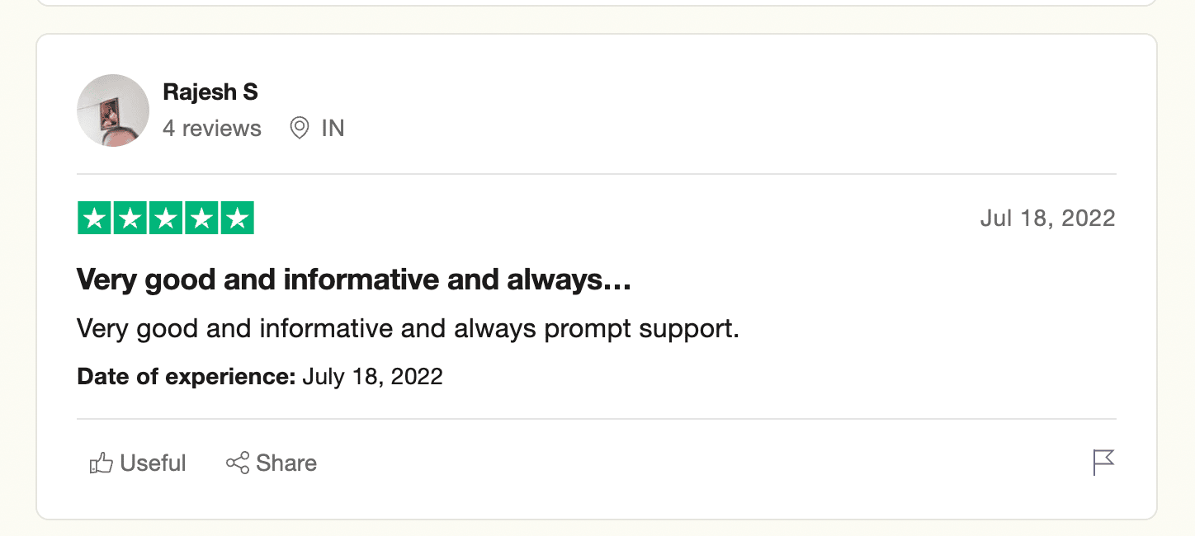Click the Share network icon
This screenshot has height=536, width=1195.
coord(238,463)
